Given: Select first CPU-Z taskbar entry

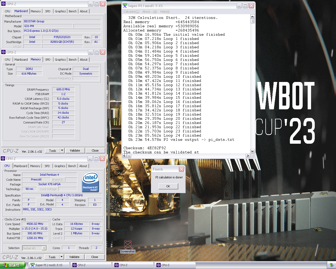Looking at the screenshot, I should tap(91, 265).
